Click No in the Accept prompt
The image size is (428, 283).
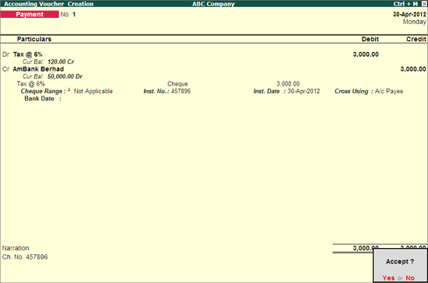tap(410, 278)
